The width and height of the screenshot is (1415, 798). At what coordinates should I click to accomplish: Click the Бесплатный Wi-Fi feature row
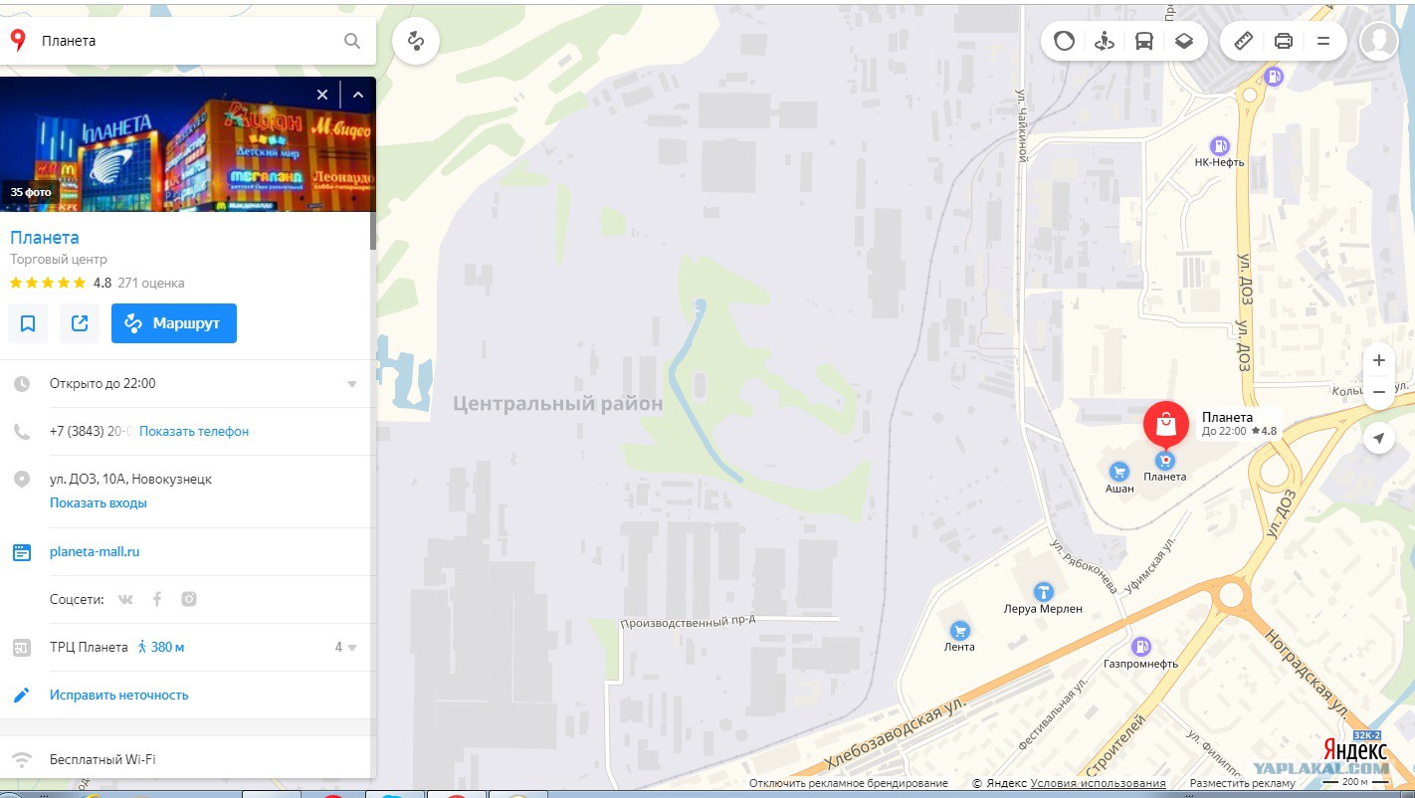[186, 760]
